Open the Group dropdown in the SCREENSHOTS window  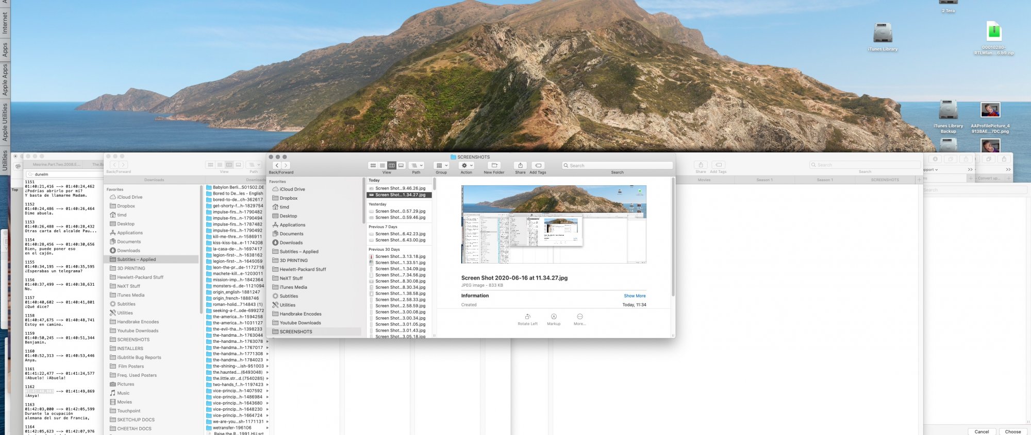(x=441, y=165)
